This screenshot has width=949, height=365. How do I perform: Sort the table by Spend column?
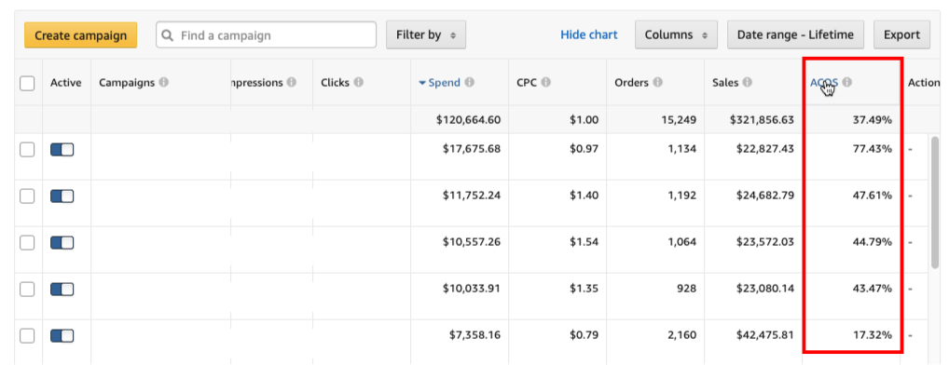(x=445, y=83)
